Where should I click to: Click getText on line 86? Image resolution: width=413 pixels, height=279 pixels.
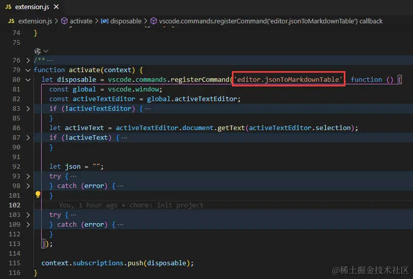[231, 128]
